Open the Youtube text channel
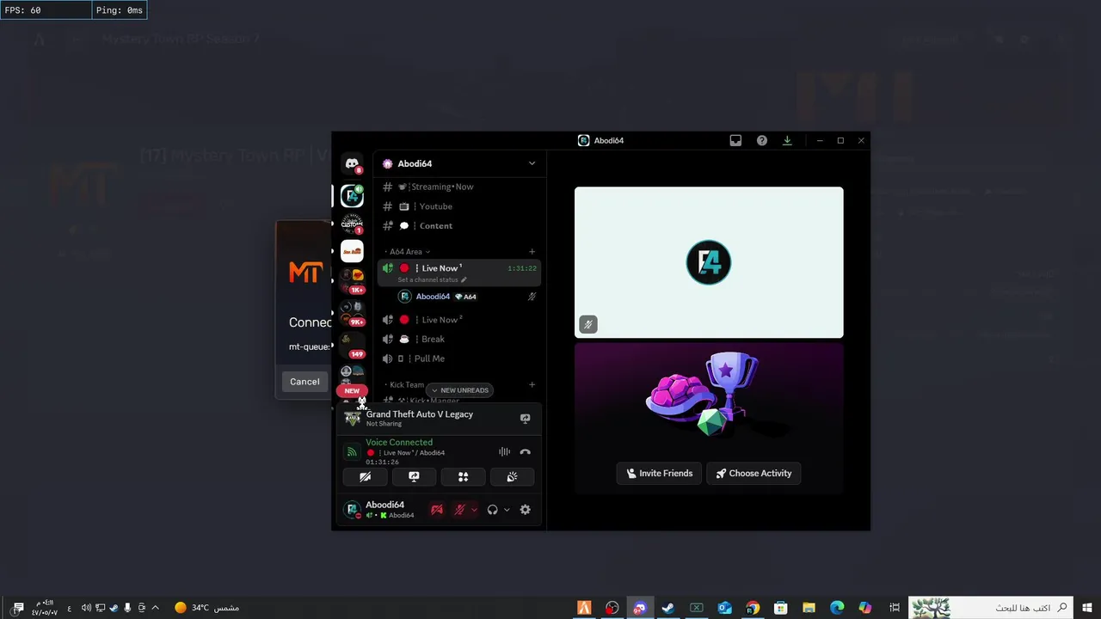 coord(459,206)
